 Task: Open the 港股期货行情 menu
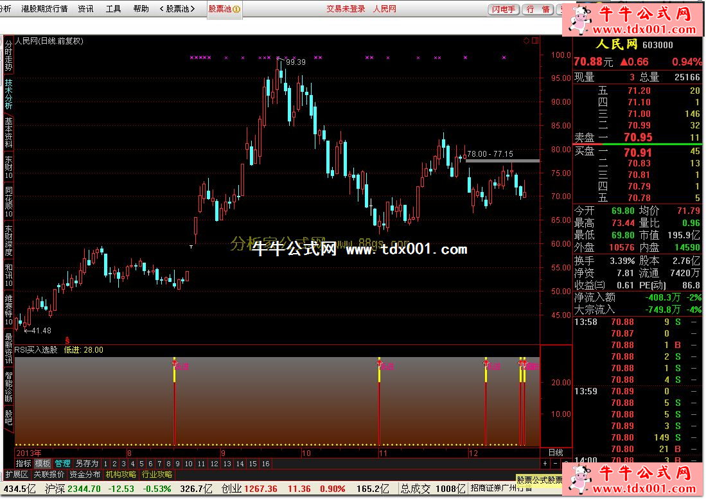click(44, 8)
